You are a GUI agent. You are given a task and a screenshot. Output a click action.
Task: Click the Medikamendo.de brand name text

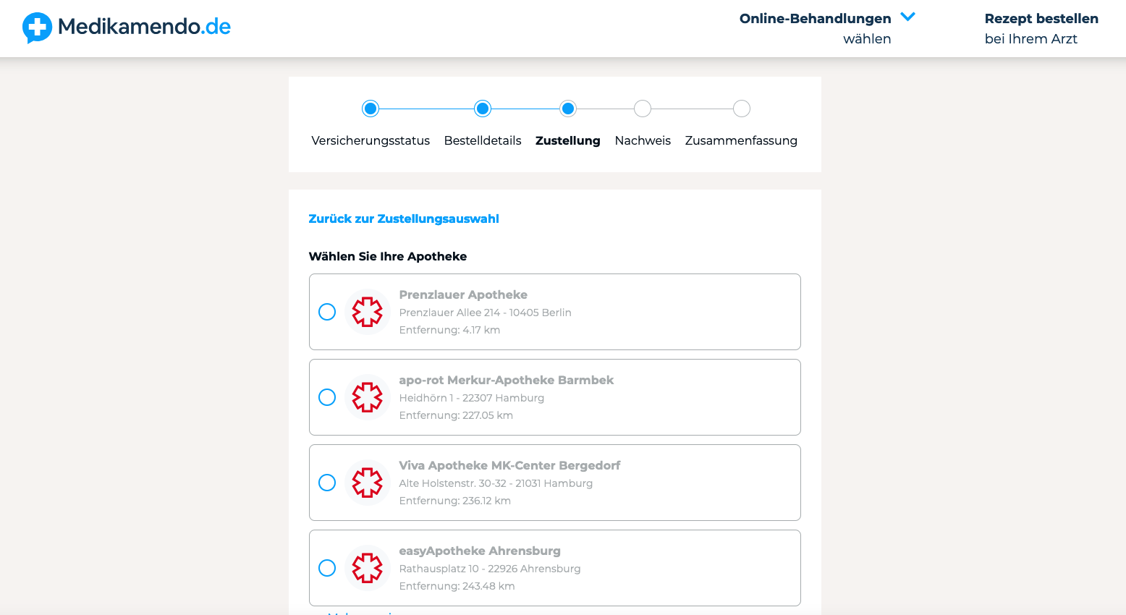pos(144,27)
